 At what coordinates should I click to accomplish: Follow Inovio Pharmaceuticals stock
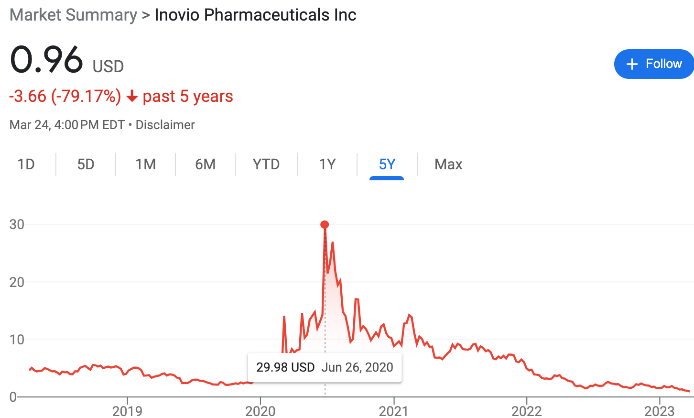(654, 64)
